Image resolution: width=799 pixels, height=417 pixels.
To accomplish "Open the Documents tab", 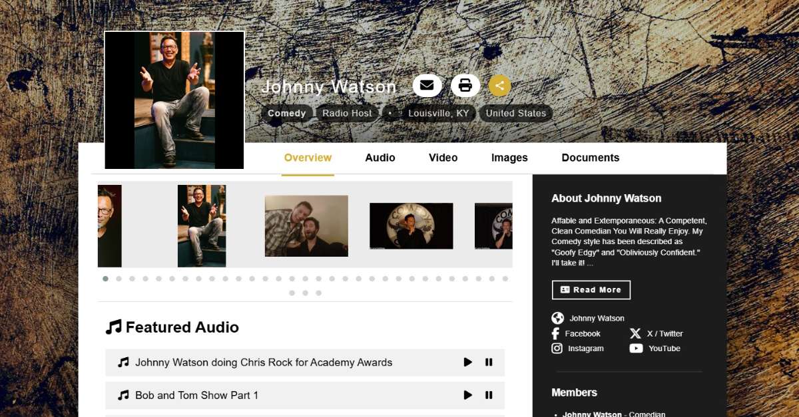I will pos(590,158).
